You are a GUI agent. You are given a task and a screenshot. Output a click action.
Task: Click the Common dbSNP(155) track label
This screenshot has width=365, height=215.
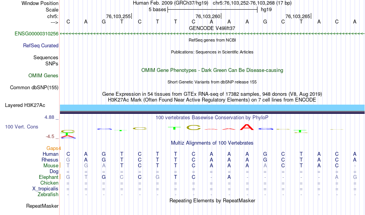point(34,88)
